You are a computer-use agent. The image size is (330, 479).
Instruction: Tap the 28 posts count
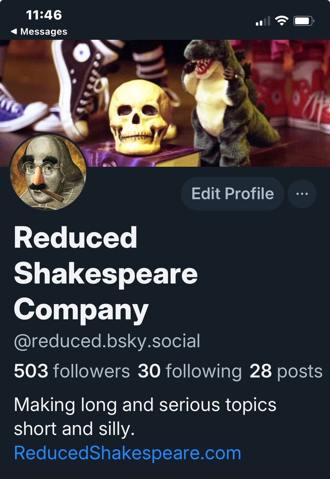[x=285, y=372]
